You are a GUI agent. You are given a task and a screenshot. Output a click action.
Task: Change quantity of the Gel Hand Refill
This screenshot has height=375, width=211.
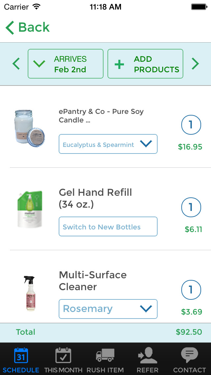(191, 207)
